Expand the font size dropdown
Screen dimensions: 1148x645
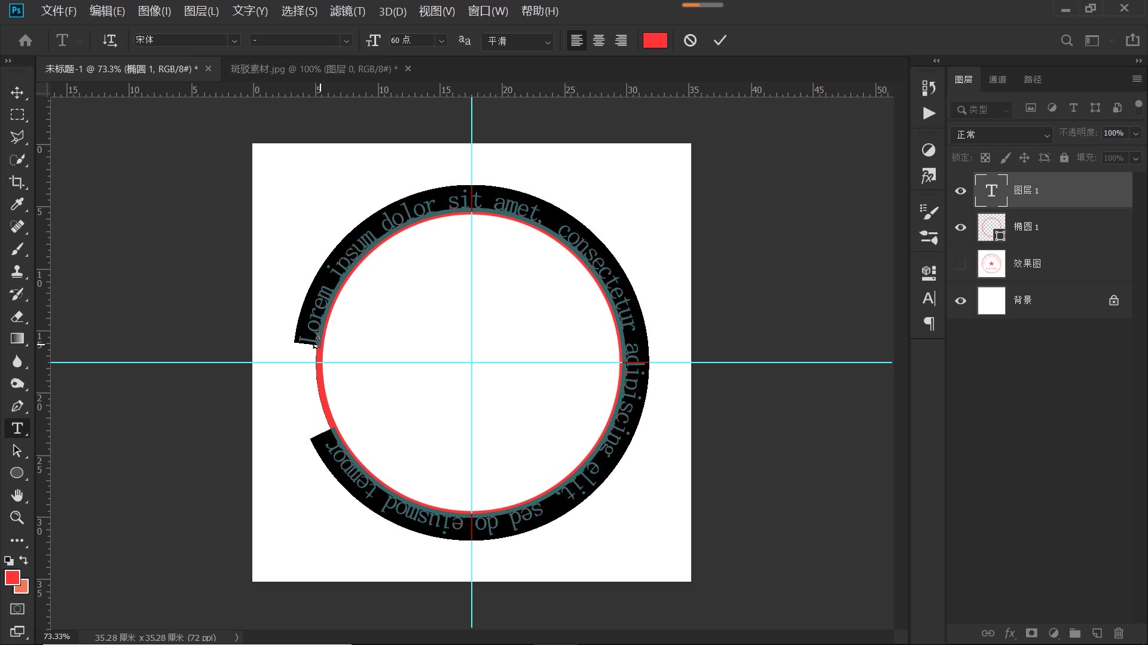(441, 40)
